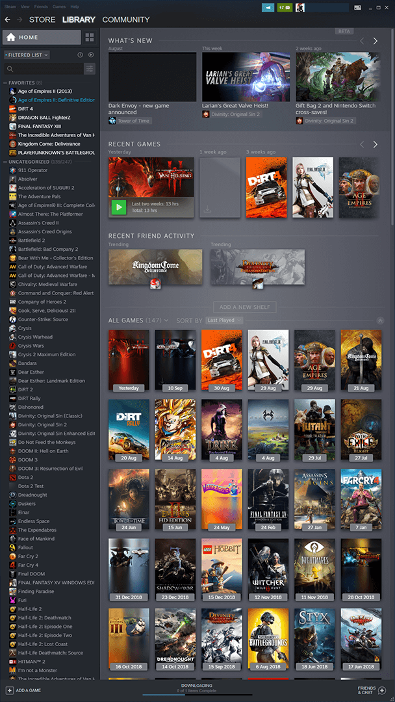
Task: Open Divinity Enhanced Edition trending card
Action: coord(258,267)
